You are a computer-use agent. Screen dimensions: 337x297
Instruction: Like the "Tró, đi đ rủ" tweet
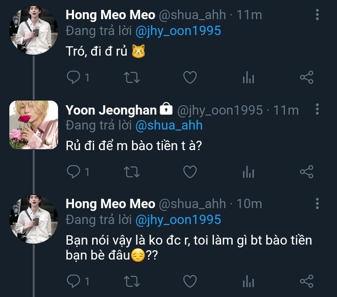(x=190, y=77)
